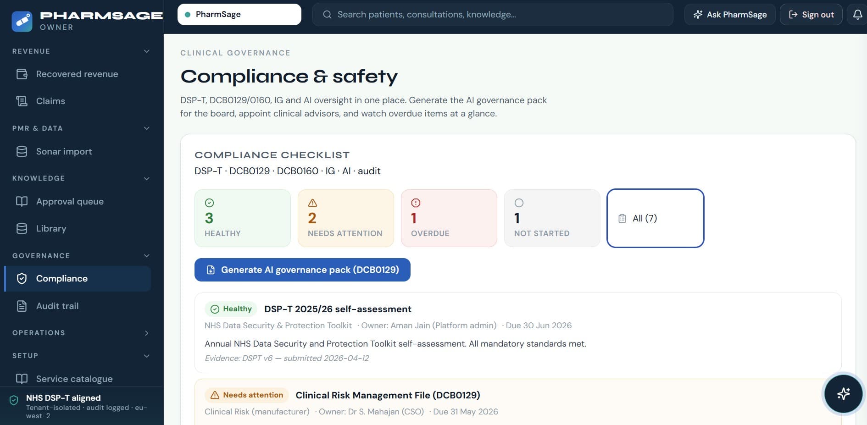Click the Compliance shield icon
The width and height of the screenshot is (867, 425).
pos(22,278)
